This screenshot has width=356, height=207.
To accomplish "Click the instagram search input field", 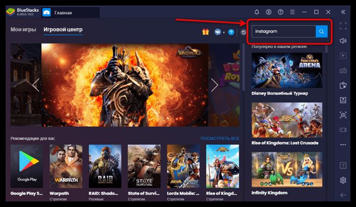I will click(x=284, y=31).
